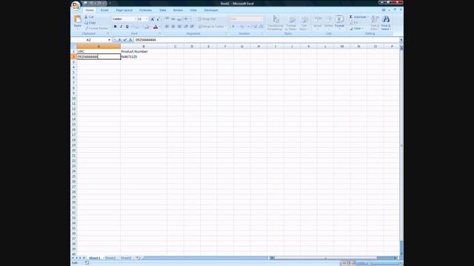
Task: Open the Font size dropdown
Action: tap(147, 19)
